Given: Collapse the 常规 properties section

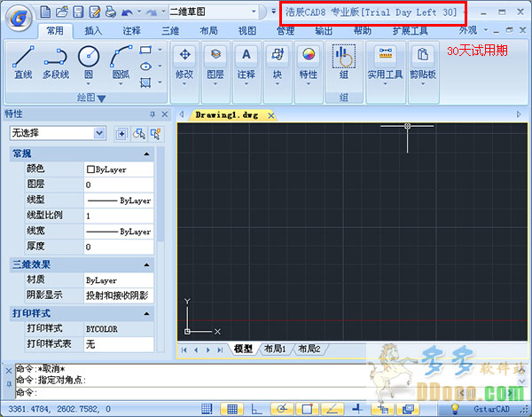Looking at the screenshot, I should tap(146, 153).
